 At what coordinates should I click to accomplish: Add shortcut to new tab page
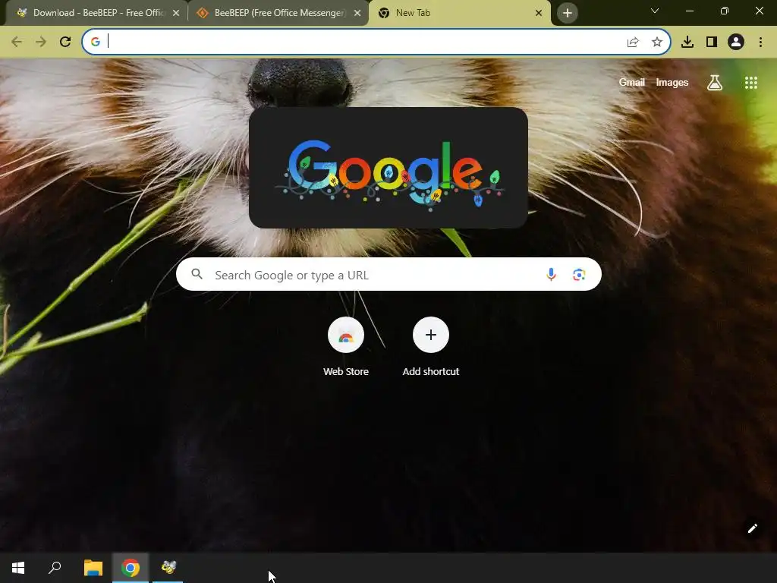[431, 347]
